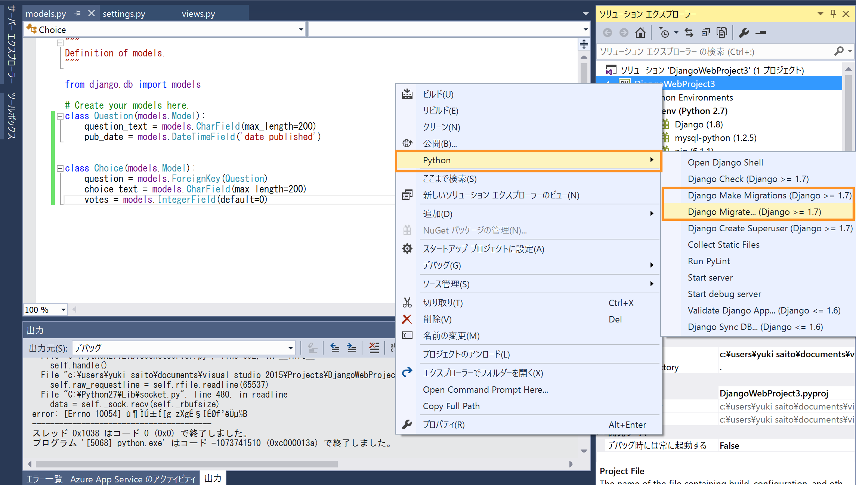
Task: Open the tab list dropdown arrow at editor top
Action: tap(585, 14)
